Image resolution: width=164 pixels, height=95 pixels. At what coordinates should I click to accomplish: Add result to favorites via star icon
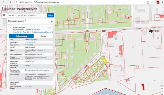coord(52,21)
